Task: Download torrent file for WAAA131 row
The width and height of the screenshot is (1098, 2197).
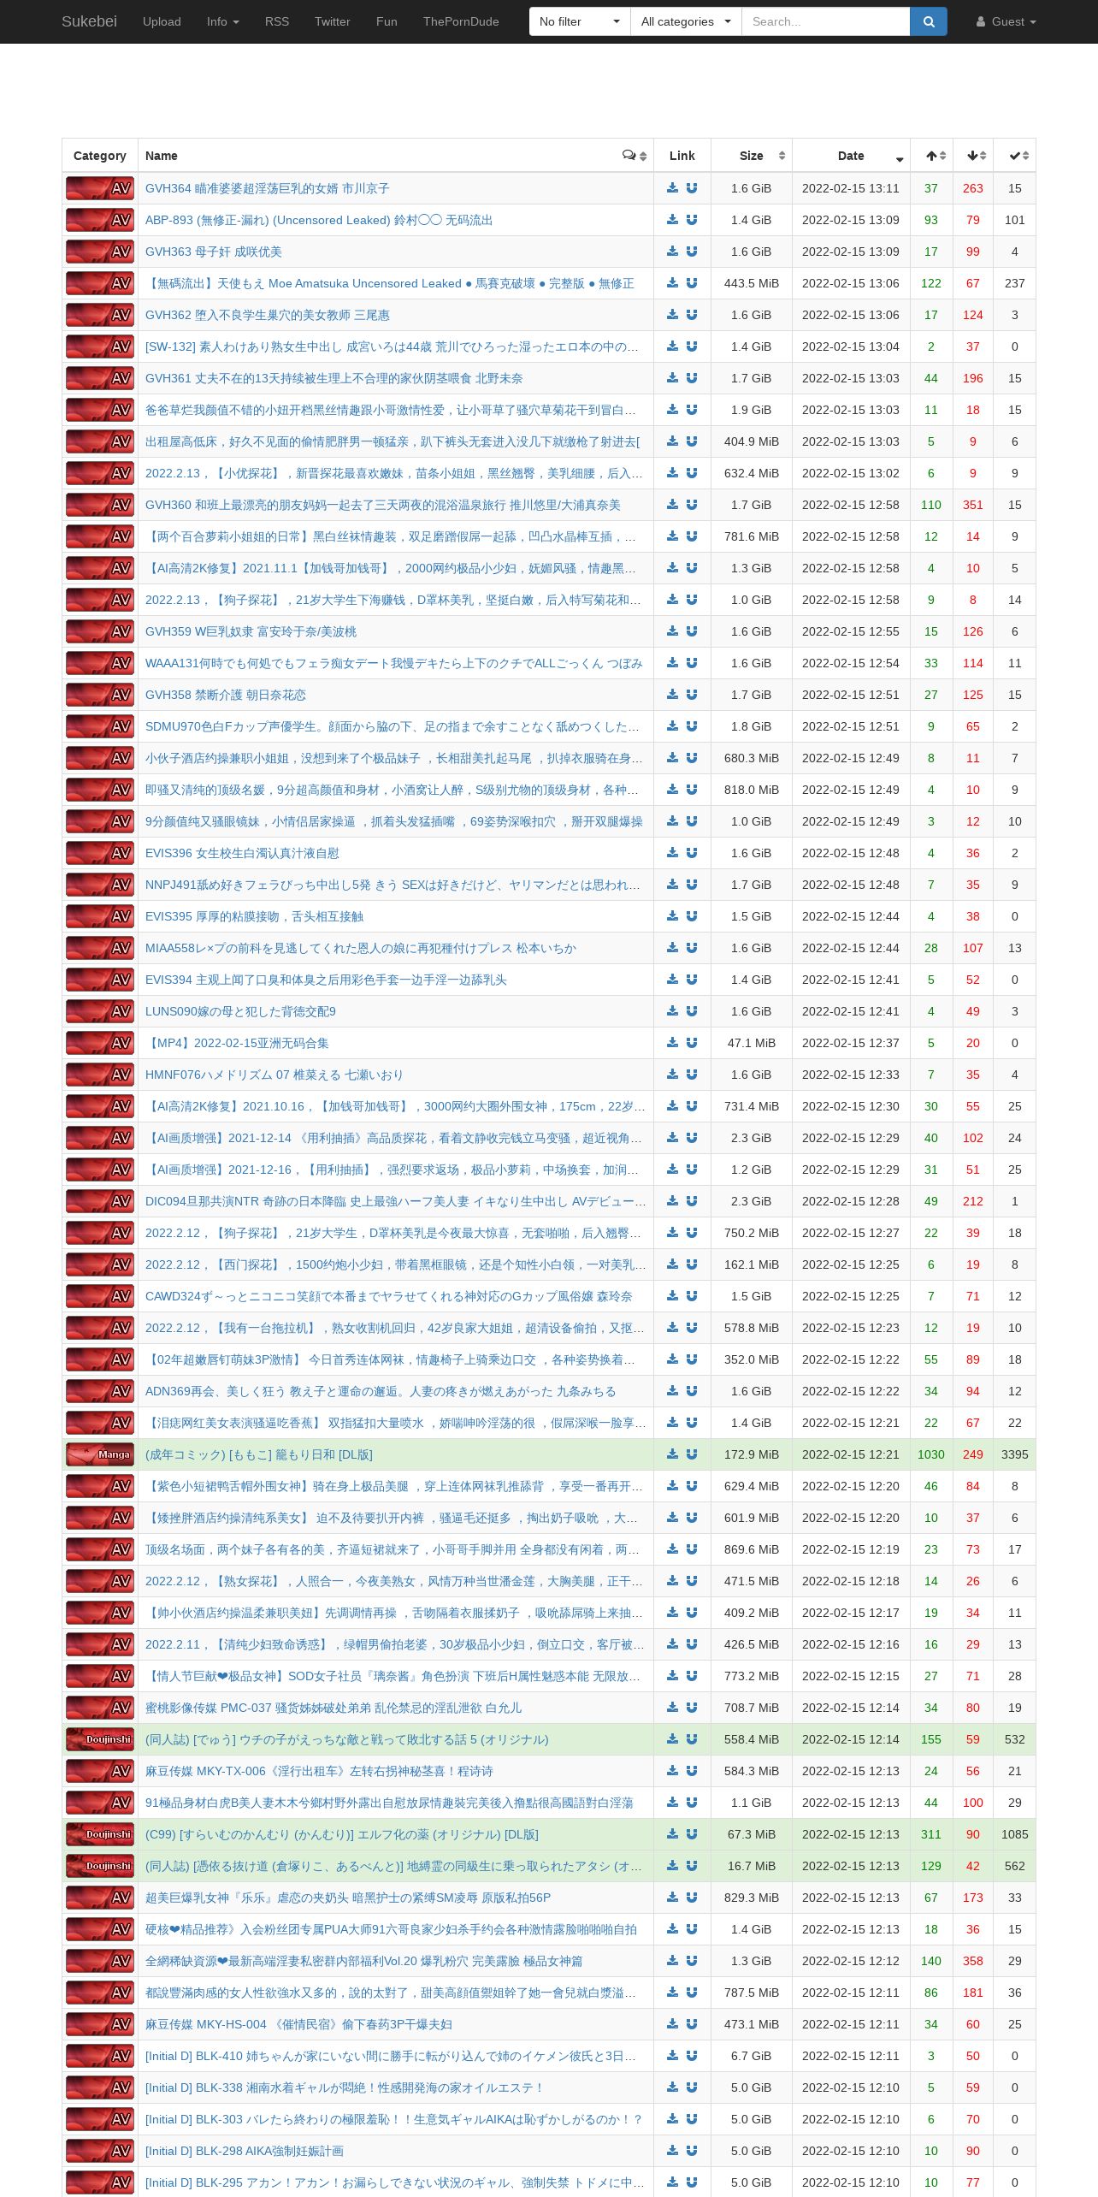Action: point(672,663)
